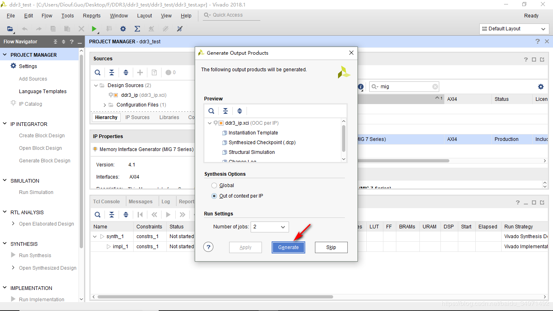Select Out of context per IP option
553x311 pixels.
[x=214, y=196]
